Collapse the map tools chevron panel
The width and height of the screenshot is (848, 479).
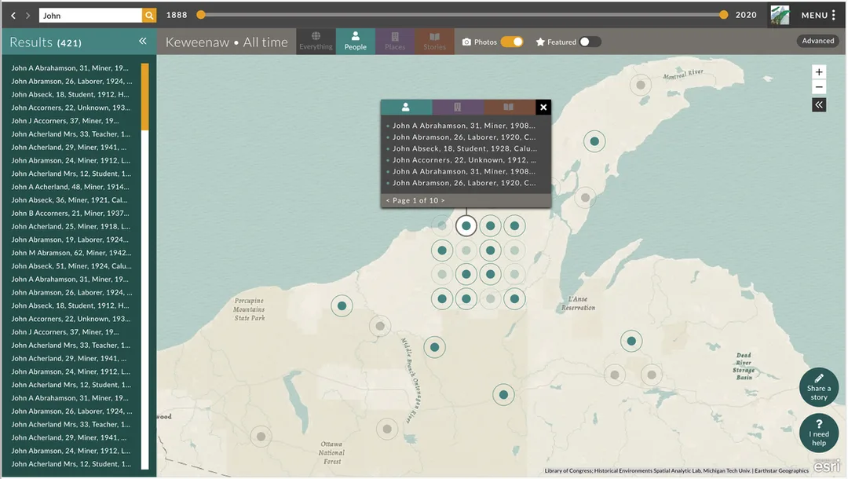coord(819,105)
